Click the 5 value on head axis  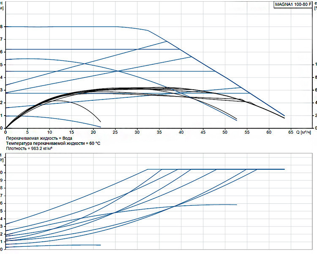point(1,65)
